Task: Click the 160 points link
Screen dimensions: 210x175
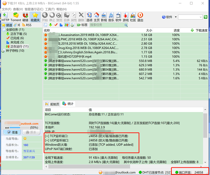Action: coord(26,145)
